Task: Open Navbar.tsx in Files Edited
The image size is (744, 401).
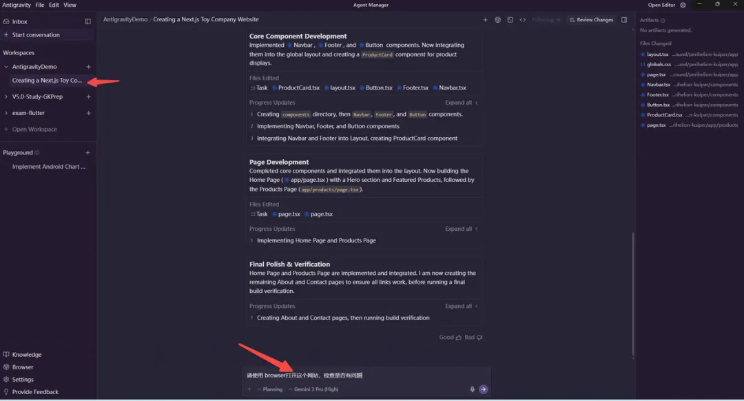Action: coord(450,88)
